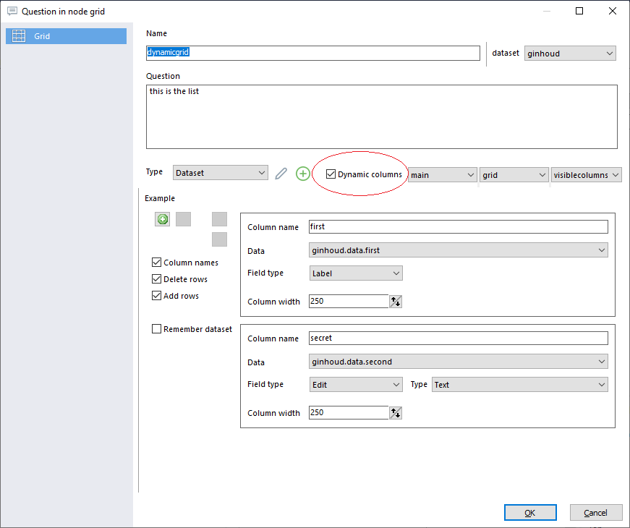The height and width of the screenshot is (528, 630).
Task: Open the dataset ginhoud dropdown
Action: [570, 54]
